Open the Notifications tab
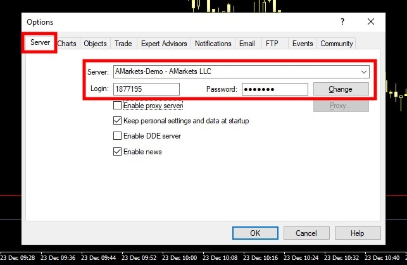The height and width of the screenshot is (265, 407). pos(213,44)
